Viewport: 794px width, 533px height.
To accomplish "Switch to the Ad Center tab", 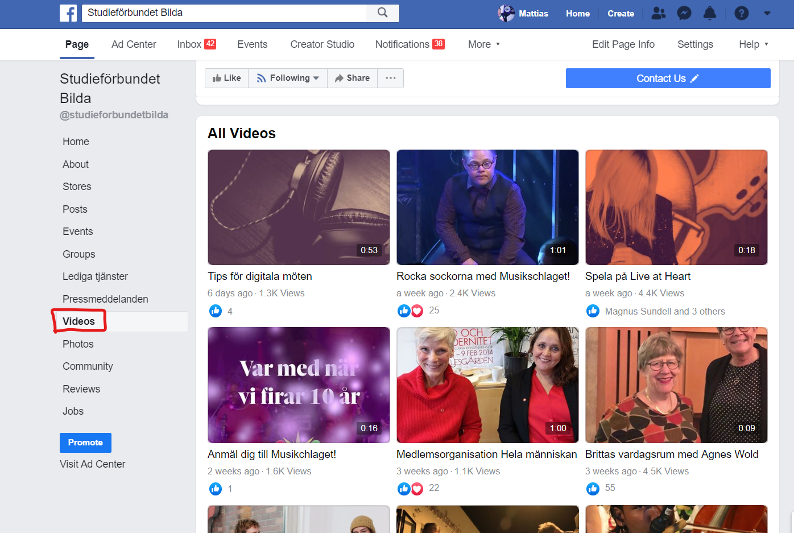I will [x=134, y=44].
